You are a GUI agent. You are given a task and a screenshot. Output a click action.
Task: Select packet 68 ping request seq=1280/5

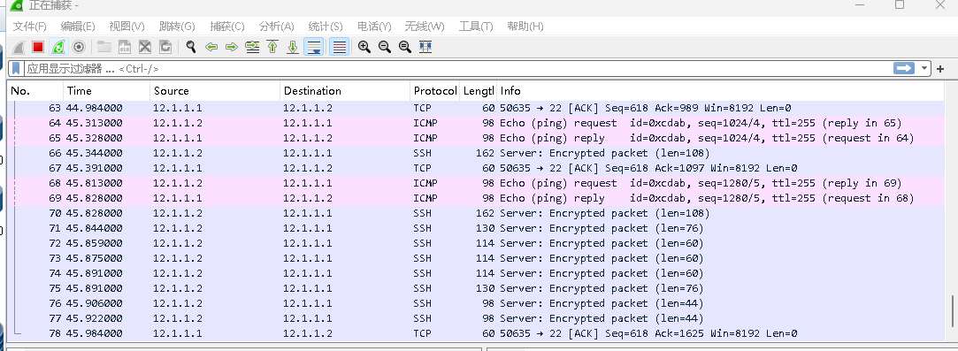[x=477, y=183]
